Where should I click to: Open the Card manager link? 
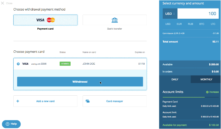pyautogui.click(x=114, y=101)
